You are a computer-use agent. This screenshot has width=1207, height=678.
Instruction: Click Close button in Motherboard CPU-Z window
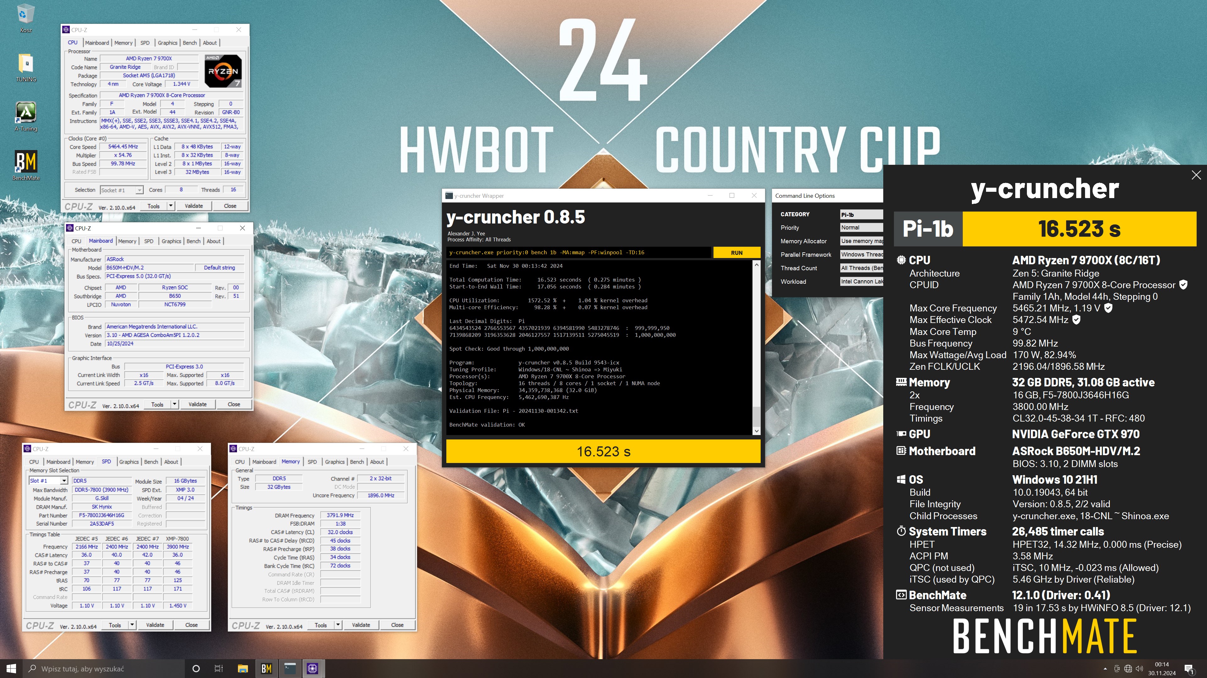click(x=234, y=404)
